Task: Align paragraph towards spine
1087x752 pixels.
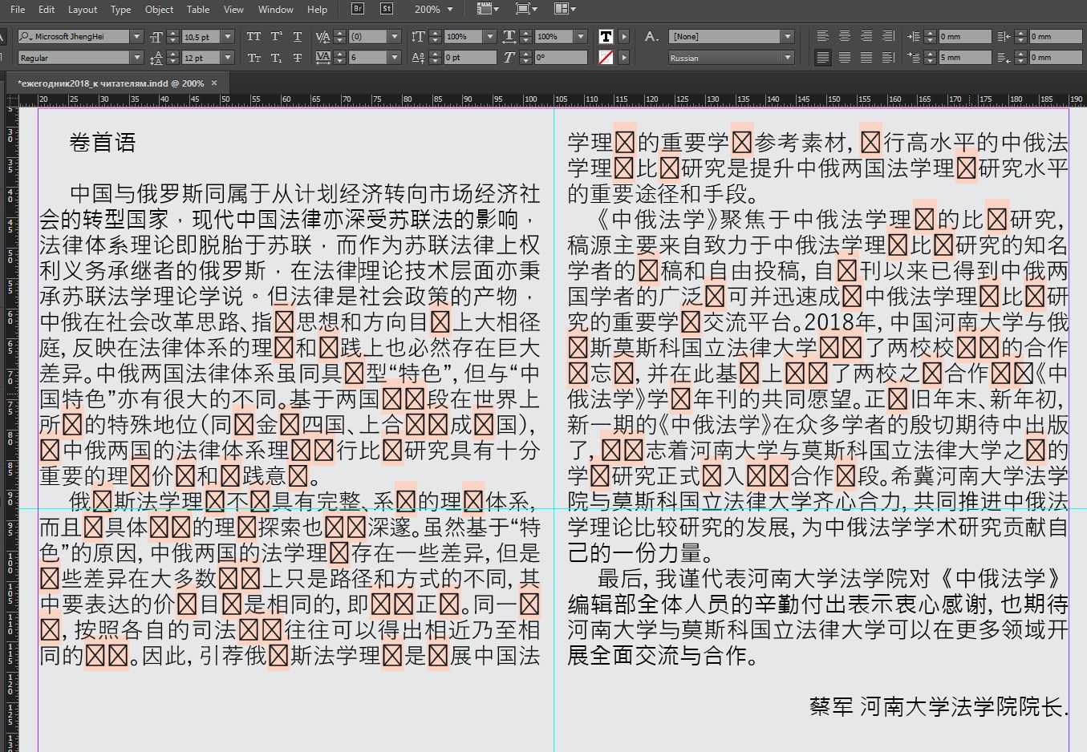Action: click(x=888, y=37)
